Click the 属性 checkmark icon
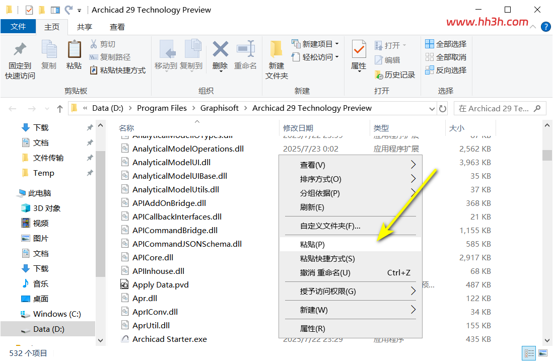 [359, 49]
